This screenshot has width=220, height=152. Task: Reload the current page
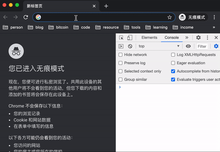tap(26, 17)
